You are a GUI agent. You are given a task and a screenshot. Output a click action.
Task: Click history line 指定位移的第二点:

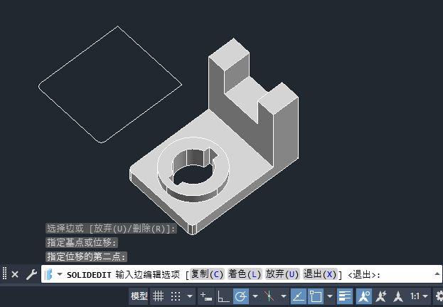(x=86, y=256)
